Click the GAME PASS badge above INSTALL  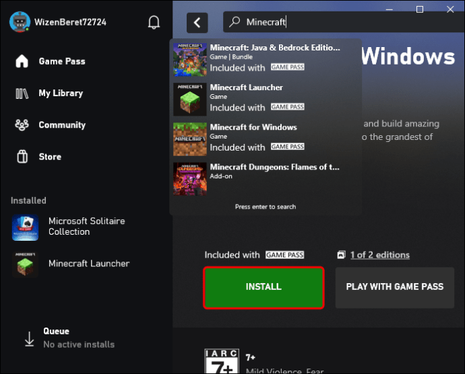point(284,255)
